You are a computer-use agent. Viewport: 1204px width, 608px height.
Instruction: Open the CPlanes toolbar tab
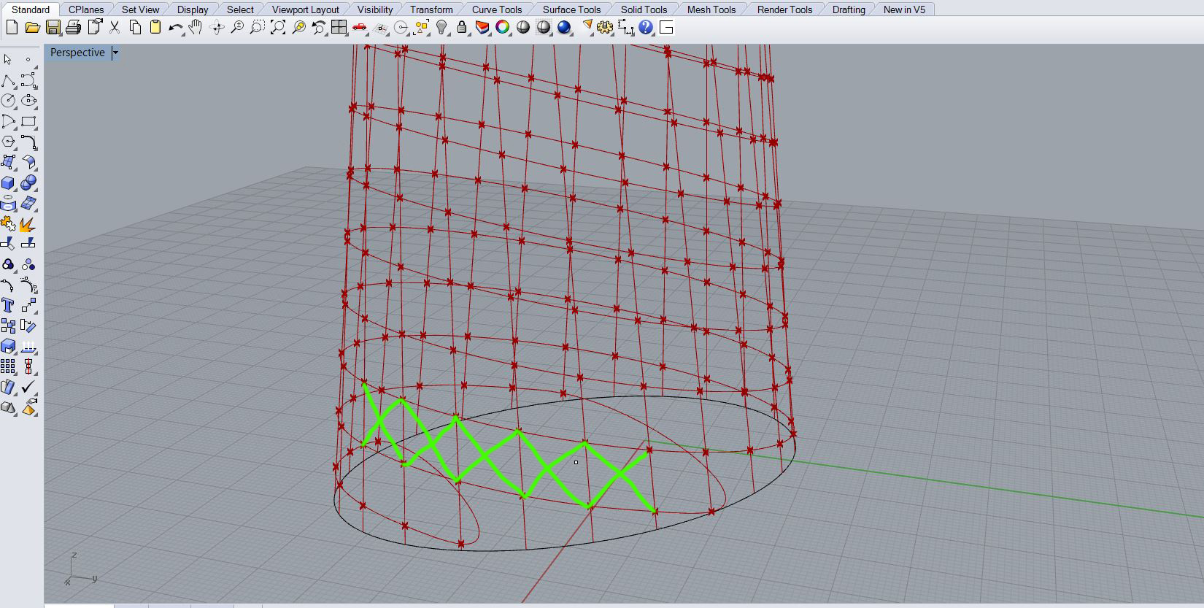(86, 9)
